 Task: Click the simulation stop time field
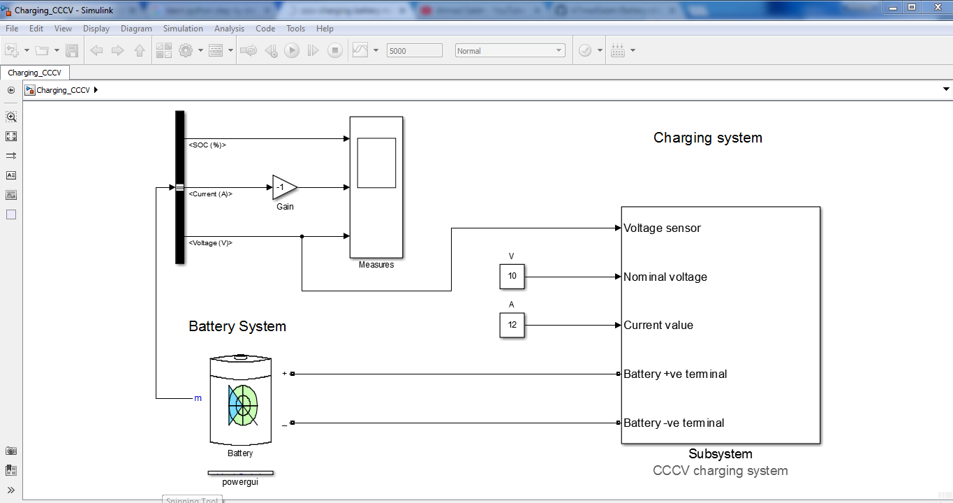pos(415,50)
